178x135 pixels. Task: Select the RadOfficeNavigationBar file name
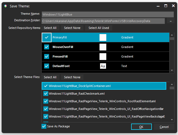pos(106,109)
